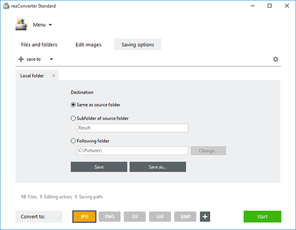
Task: Start the conversion with the green button
Action: tap(262, 216)
